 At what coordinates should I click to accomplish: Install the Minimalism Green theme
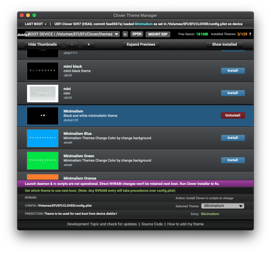pos(233,160)
